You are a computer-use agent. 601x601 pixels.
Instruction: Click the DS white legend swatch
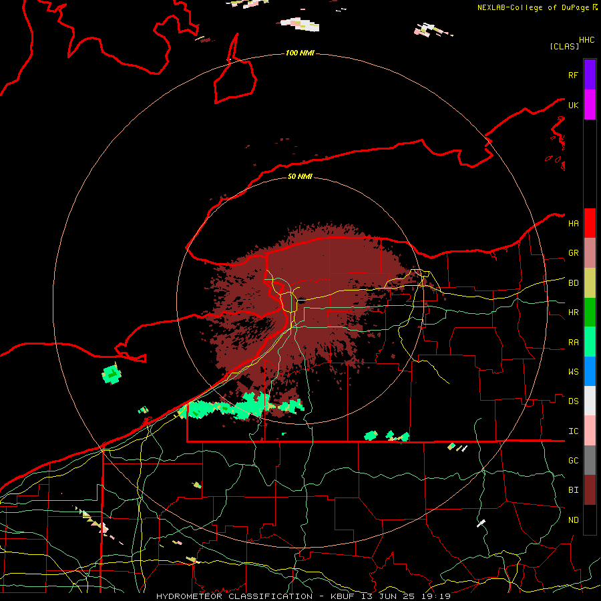[590, 401]
